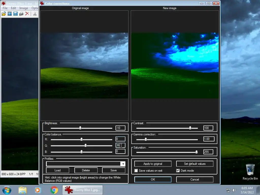Click the red X Delete icon in IrfanView toolbar
The image size is (260, 195).
point(27,14)
